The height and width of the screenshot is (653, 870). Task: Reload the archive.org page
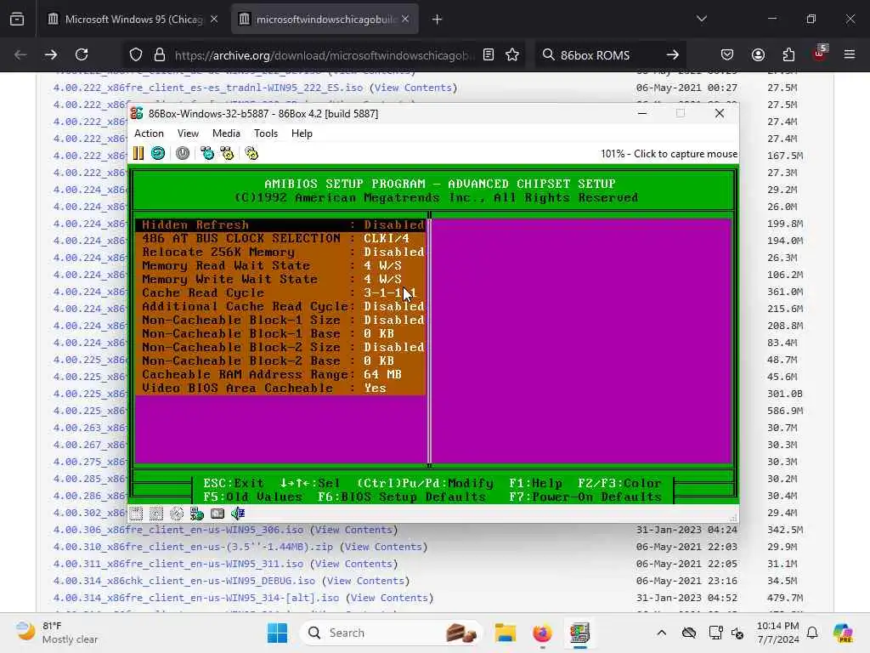click(82, 54)
